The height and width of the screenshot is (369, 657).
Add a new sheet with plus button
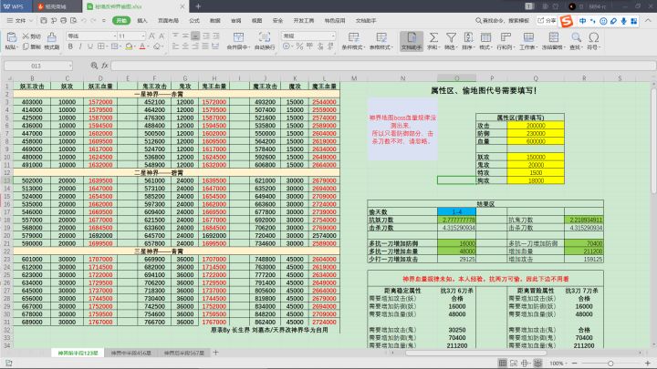215,353
